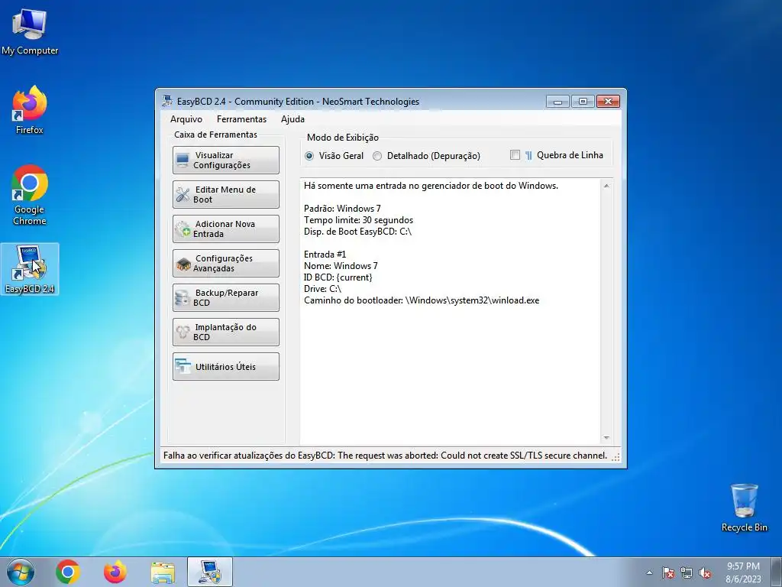Screen dimensions: 782x587
Task: Click the taskbar clock and date
Action: click(743, 572)
